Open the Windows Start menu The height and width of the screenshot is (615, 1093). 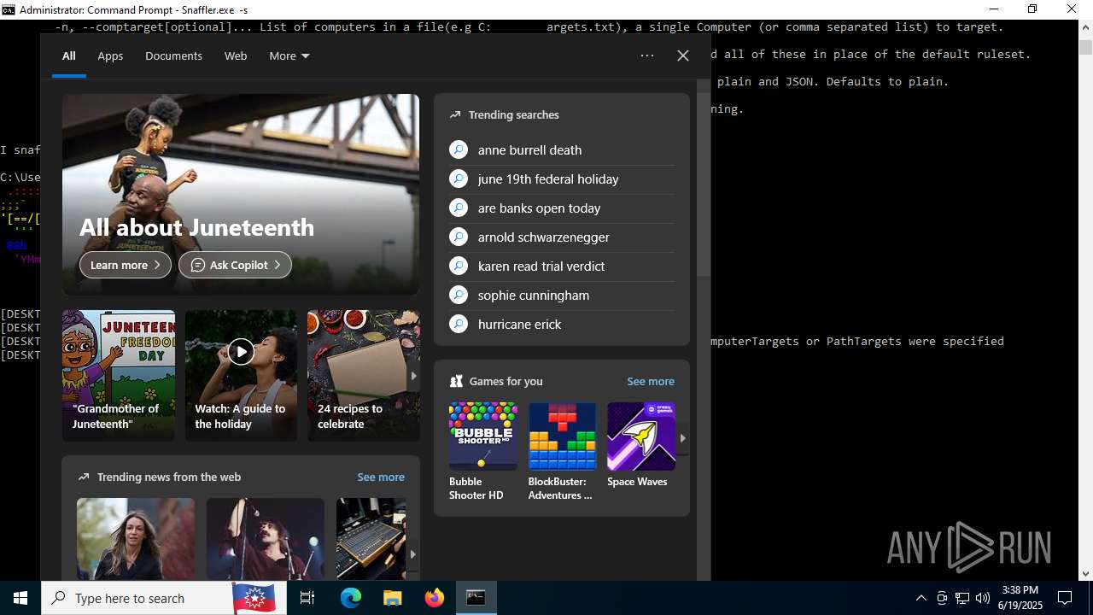click(20, 598)
